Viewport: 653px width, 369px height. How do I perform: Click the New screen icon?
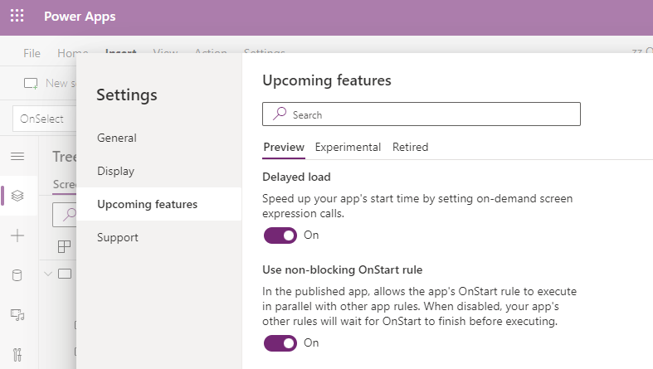(x=31, y=83)
